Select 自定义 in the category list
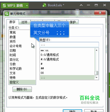The height and width of the screenshot is (112, 110). (22, 82)
